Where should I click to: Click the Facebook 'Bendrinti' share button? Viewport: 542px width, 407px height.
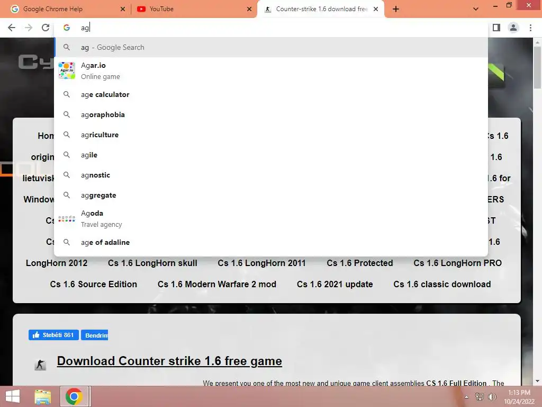click(94, 335)
